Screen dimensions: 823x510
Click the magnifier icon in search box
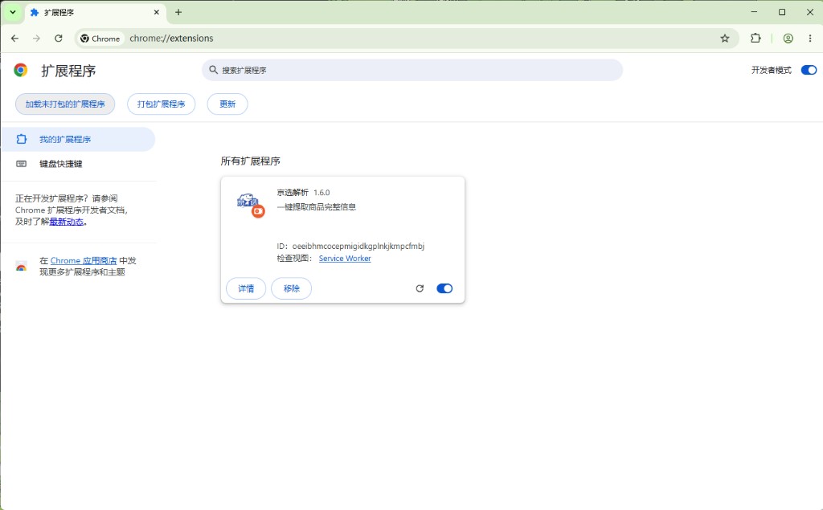point(213,70)
